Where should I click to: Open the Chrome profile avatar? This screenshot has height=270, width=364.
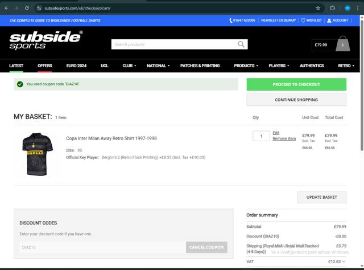[348, 8]
